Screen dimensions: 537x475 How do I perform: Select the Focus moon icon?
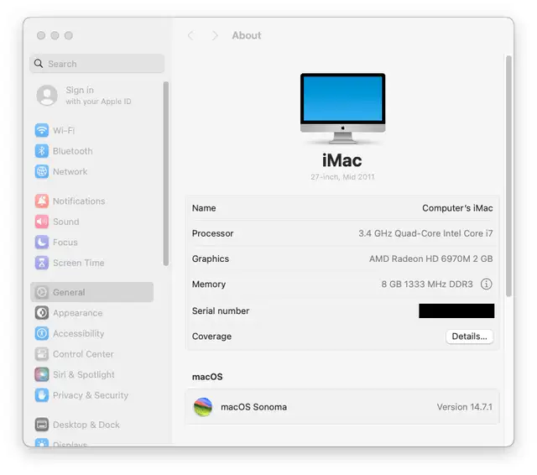pyautogui.click(x=42, y=243)
